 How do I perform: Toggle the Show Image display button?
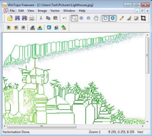[x=105, y=18]
